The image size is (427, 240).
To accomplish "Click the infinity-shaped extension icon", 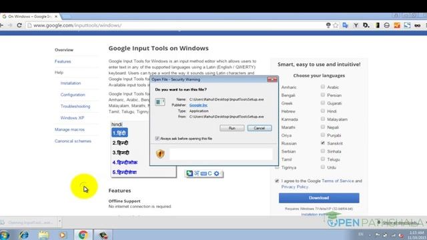I will [418, 25].
